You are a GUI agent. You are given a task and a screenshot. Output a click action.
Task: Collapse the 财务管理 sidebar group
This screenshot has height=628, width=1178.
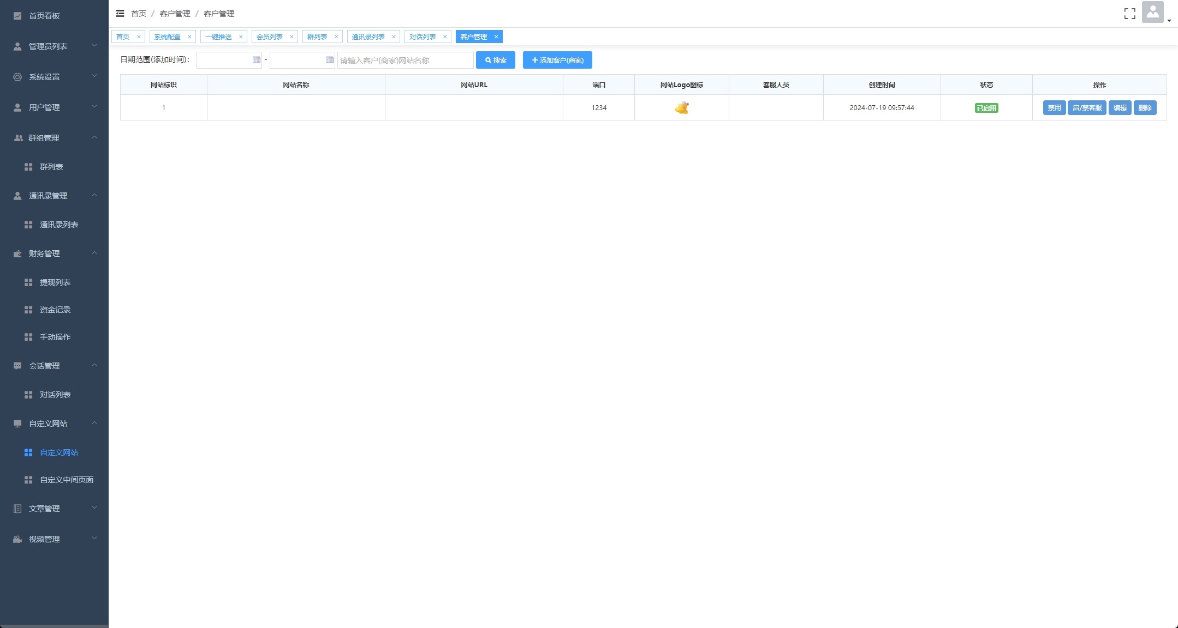pos(44,253)
